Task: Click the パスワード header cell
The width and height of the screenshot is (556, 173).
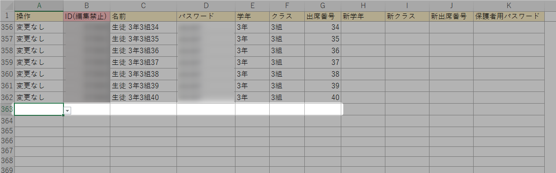Action: pyautogui.click(x=206, y=16)
